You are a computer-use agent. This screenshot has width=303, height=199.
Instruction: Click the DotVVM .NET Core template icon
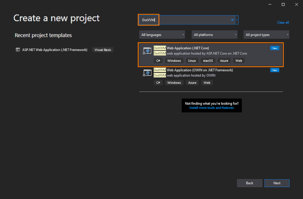pyautogui.click(x=147, y=51)
